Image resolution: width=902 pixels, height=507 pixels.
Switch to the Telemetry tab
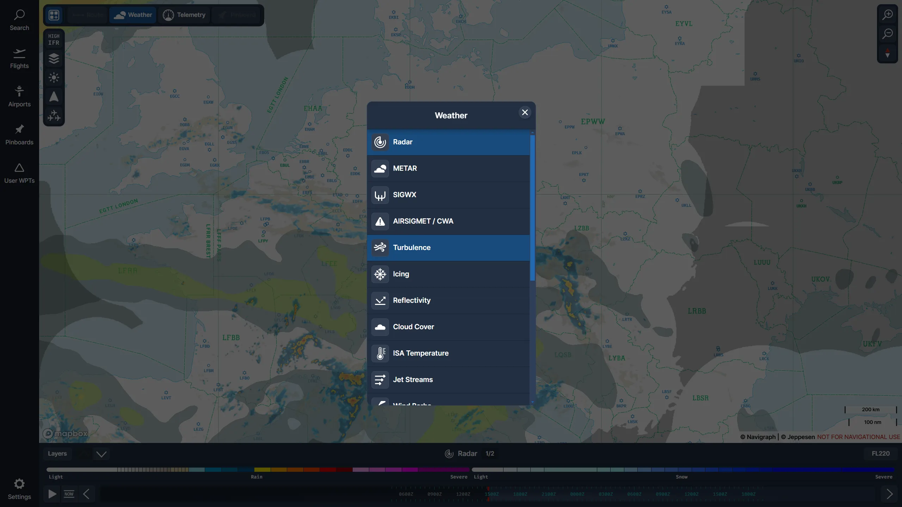[x=184, y=15]
